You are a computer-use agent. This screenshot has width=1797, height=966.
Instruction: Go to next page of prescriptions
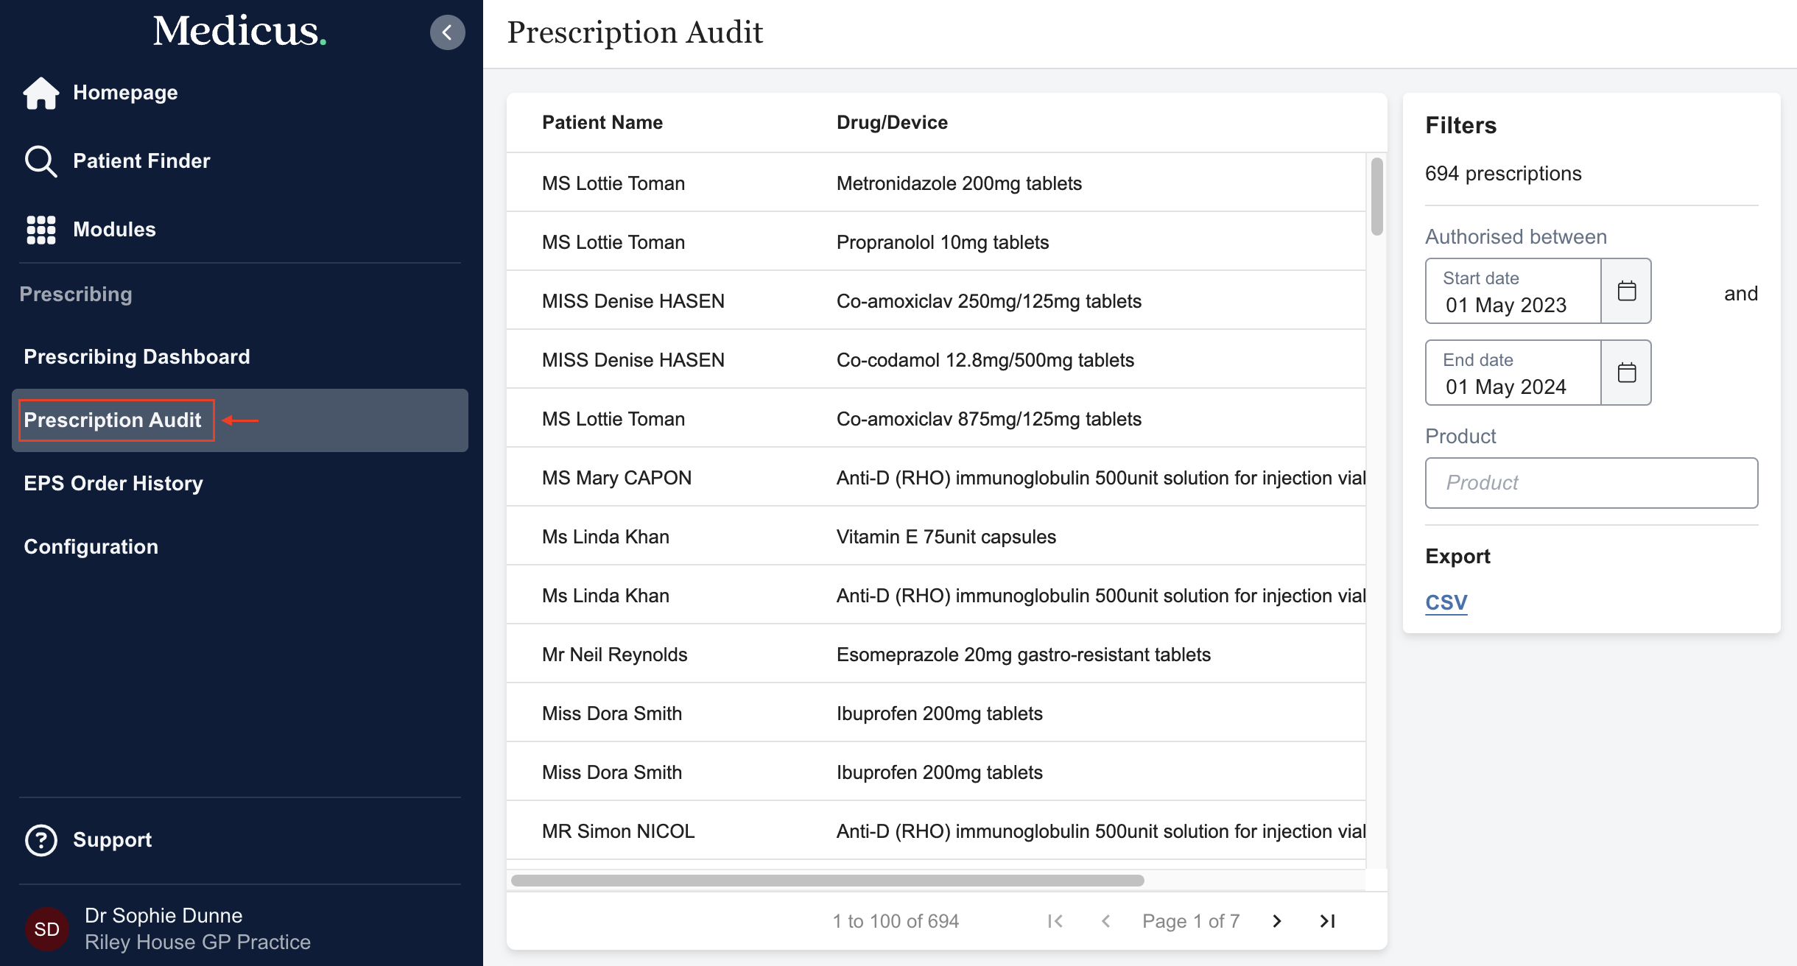coord(1276,920)
